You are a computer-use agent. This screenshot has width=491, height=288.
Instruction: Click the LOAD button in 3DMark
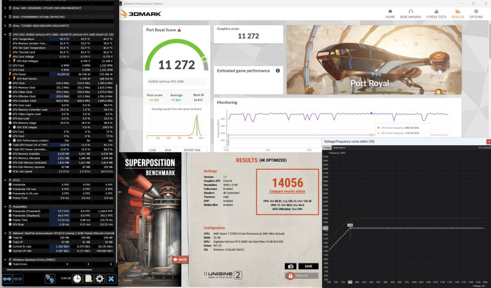click(152, 150)
